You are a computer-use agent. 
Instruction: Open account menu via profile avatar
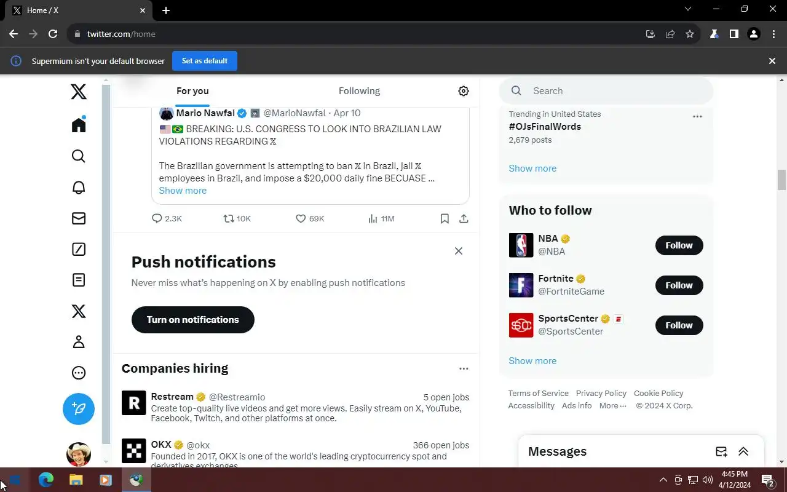(79, 454)
